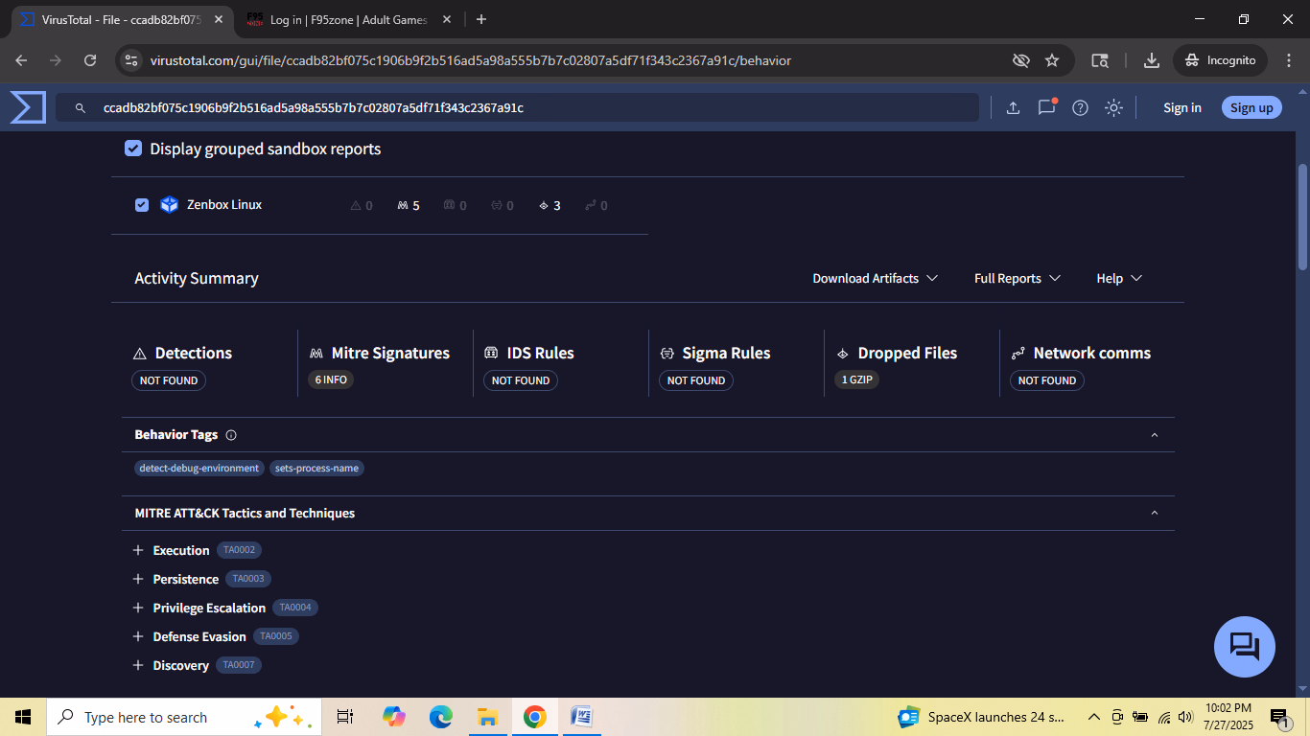The image size is (1310, 736).
Task: Click the Zenbox Linux sandbox icon
Action: tap(170, 205)
